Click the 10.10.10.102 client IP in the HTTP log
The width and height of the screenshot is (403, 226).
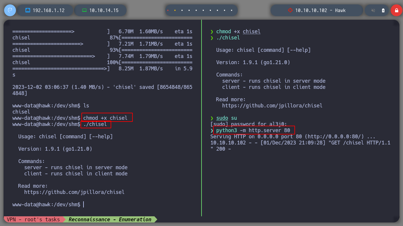point(228,143)
